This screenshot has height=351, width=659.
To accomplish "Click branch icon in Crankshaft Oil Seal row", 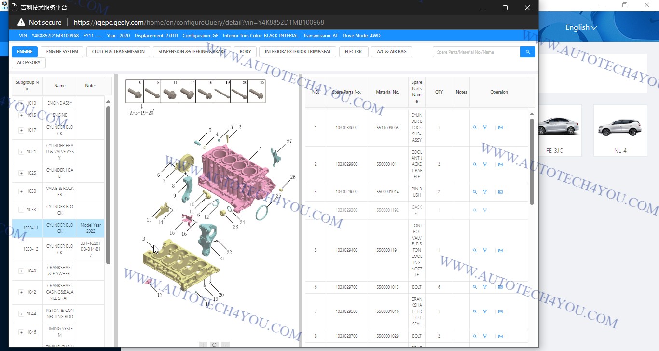I will tap(485, 311).
